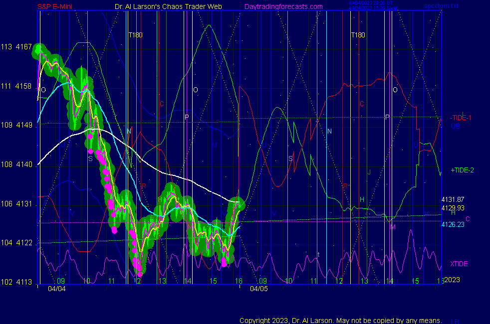Click the "04/04/2023 20:20 UT" timestamp
The image size is (490, 324).
[x=371, y=3]
